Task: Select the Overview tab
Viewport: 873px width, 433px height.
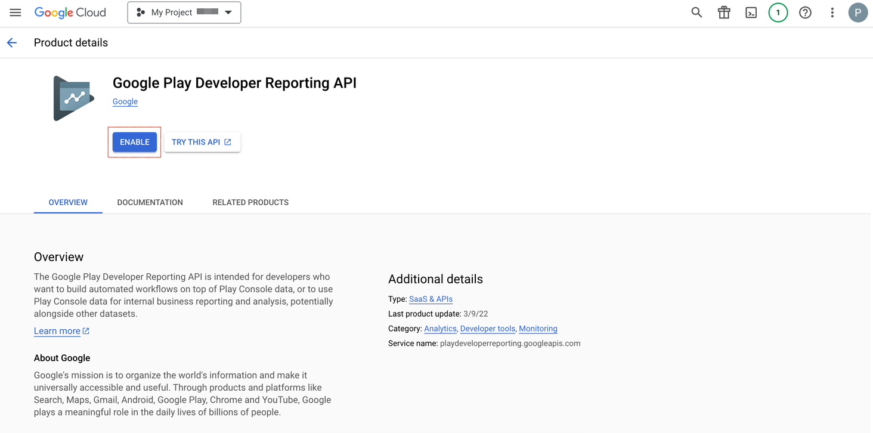Action: [x=68, y=202]
